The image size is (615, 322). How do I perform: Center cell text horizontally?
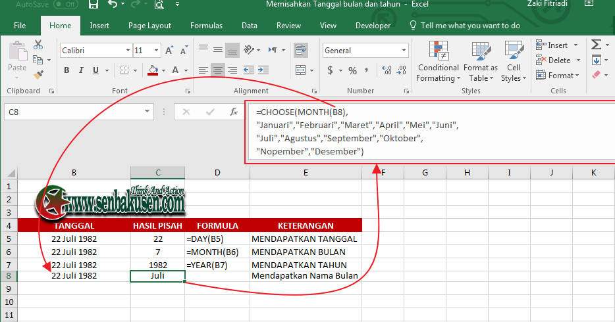click(x=218, y=70)
